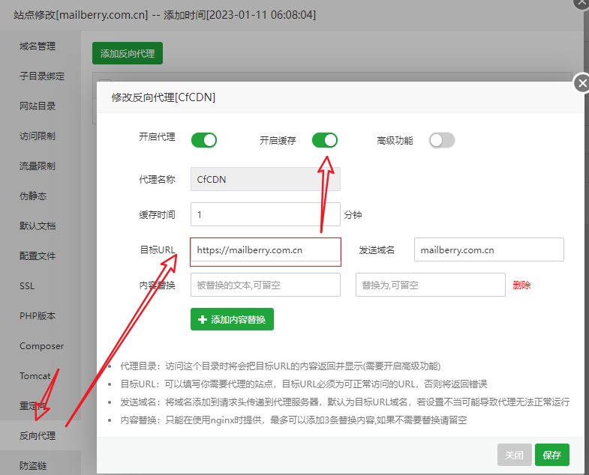Click the 替换为 input field
The image size is (589, 475).
point(431,285)
